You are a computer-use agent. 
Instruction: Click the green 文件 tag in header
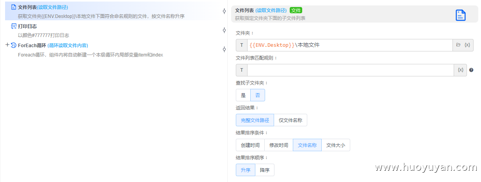pos(296,11)
